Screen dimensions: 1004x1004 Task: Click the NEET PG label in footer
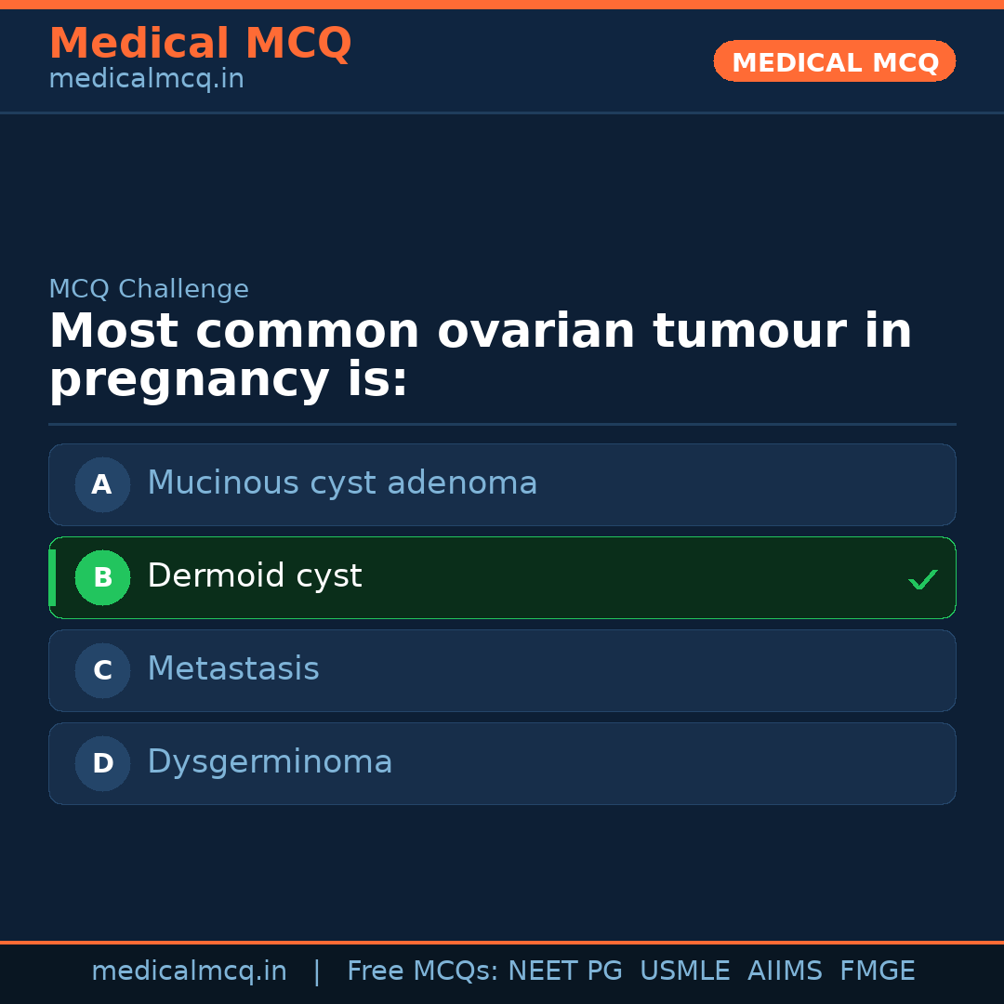tap(564, 971)
